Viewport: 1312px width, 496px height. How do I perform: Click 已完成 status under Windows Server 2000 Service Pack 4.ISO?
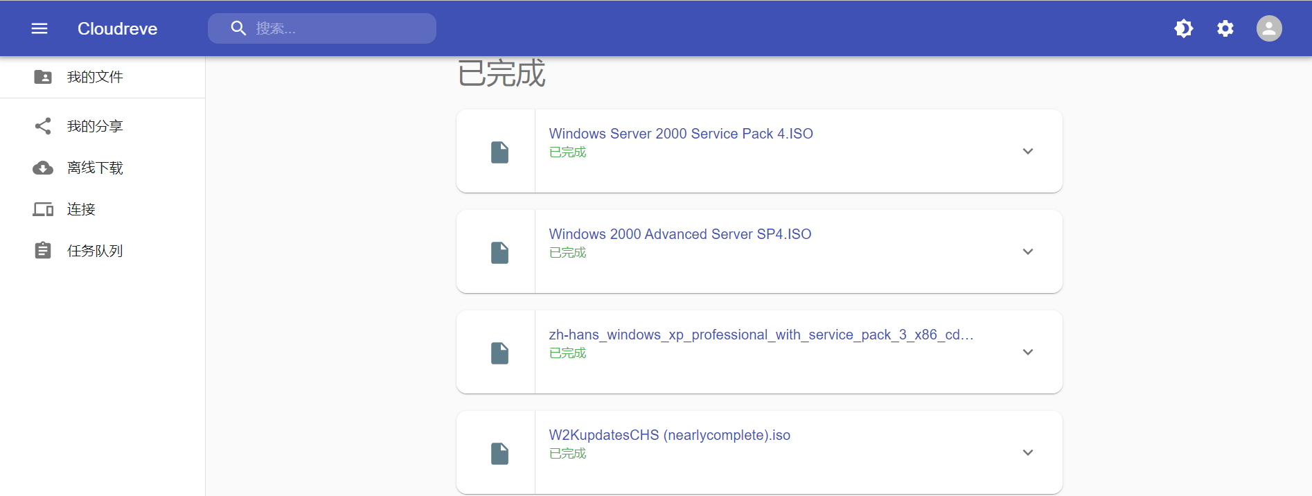pyautogui.click(x=567, y=152)
